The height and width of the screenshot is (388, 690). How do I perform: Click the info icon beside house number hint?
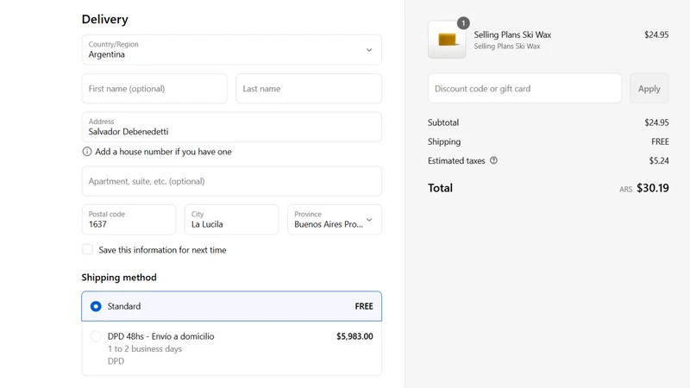(87, 152)
